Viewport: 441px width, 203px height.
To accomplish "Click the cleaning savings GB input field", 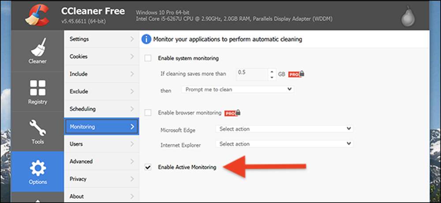I will [x=251, y=74].
